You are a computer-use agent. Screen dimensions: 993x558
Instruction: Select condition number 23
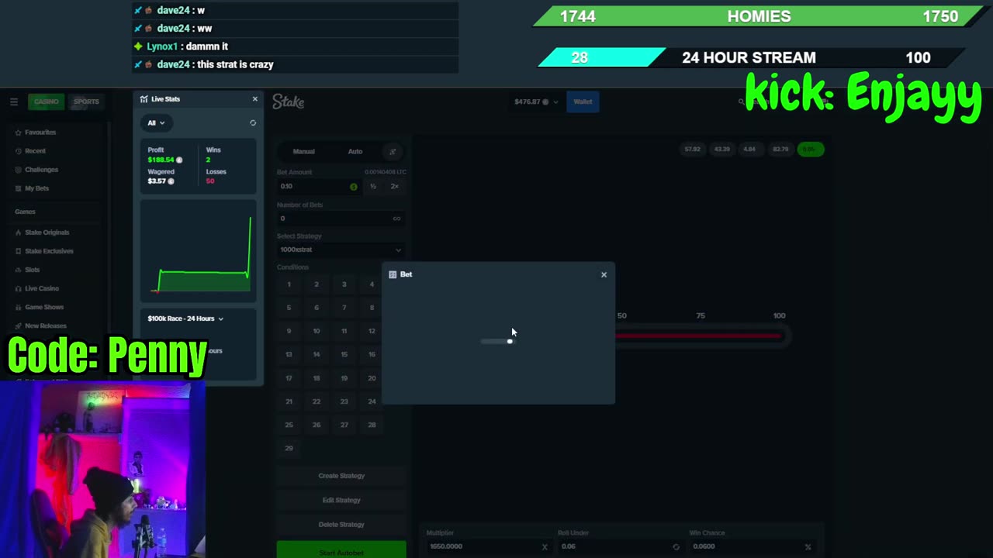(344, 401)
